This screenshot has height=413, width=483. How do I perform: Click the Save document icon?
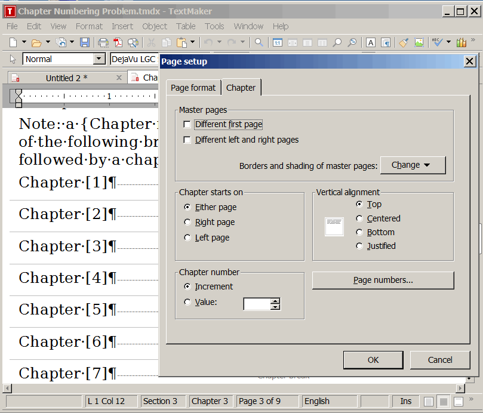pyautogui.click(x=84, y=42)
